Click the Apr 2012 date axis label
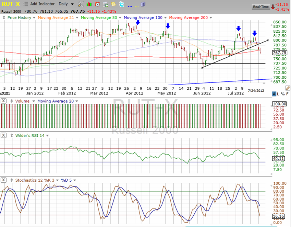Screen dimensions: 291x227 (135, 93)
